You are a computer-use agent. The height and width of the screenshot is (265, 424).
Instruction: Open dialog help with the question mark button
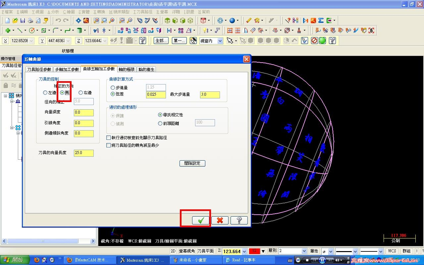tap(239, 220)
